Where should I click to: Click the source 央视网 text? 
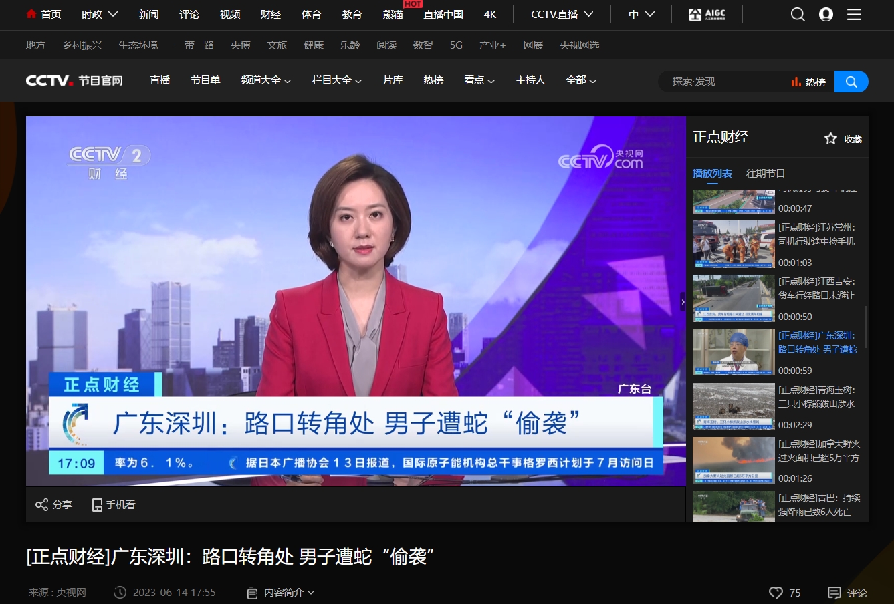(x=71, y=593)
